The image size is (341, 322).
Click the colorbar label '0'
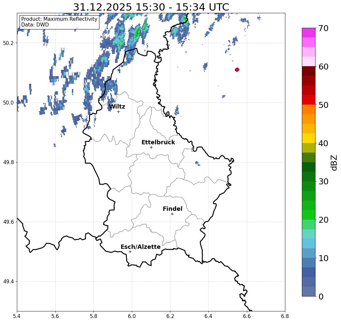(321, 297)
